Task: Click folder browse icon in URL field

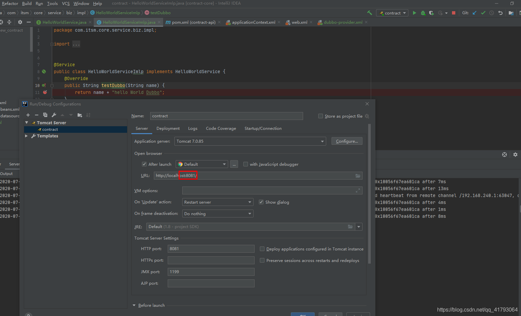Action: [358, 176]
